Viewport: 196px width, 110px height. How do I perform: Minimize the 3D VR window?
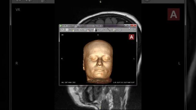[126, 25]
